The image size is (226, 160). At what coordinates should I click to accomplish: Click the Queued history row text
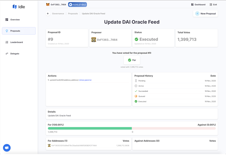point(142,96)
